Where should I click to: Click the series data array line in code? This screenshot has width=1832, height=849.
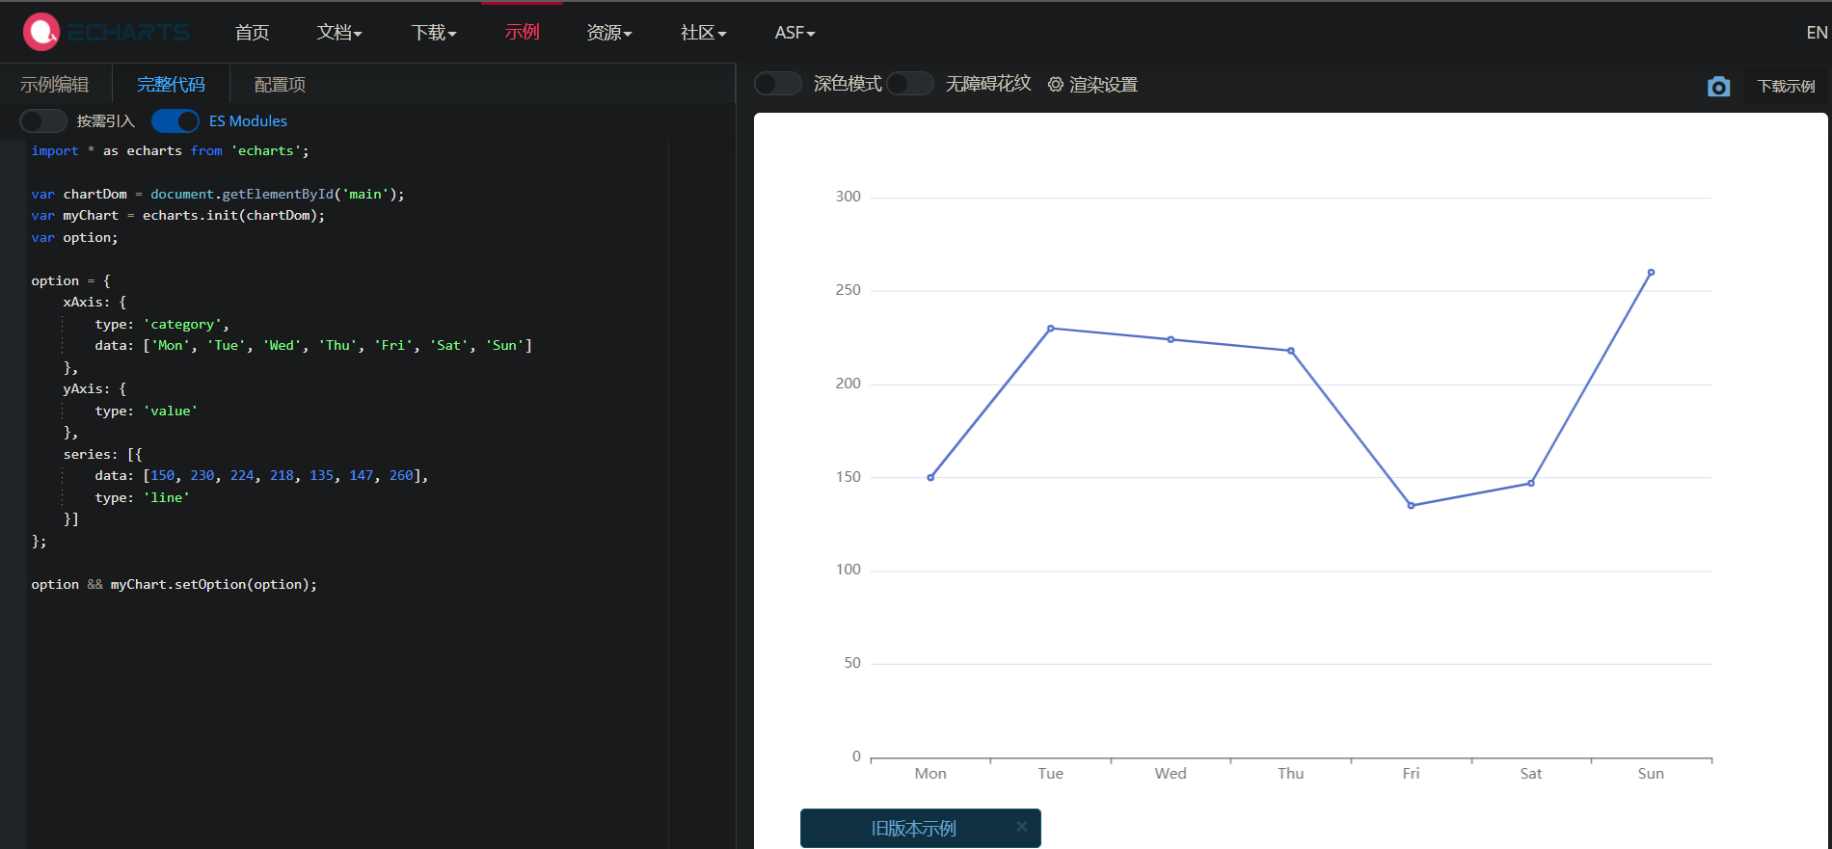[x=261, y=475]
